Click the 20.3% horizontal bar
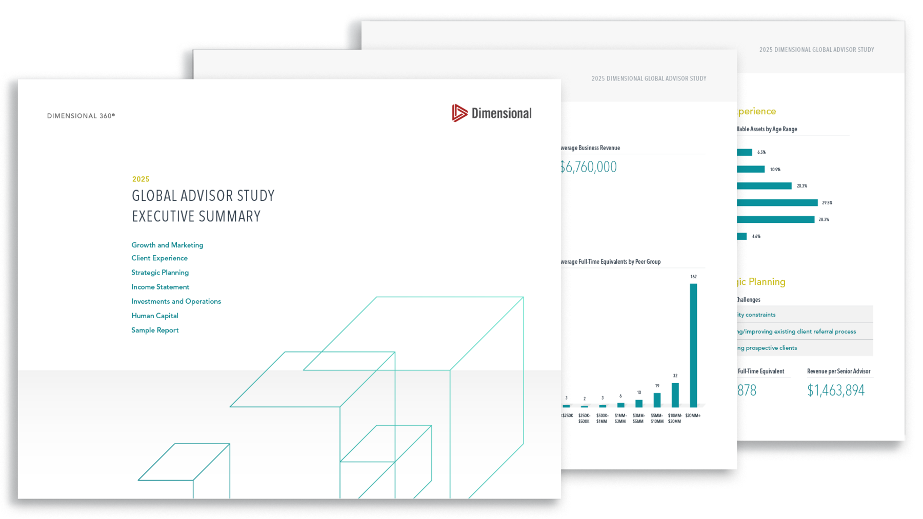The width and height of the screenshot is (923, 519). pyautogui.click(x=764, y=186)
